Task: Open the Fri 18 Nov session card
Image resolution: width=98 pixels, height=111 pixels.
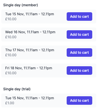Action: coord(49,70)
